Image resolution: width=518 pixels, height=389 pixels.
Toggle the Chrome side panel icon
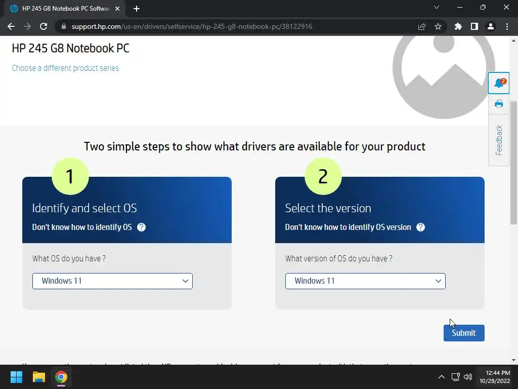pyautogui.click(x=474, y=26)
